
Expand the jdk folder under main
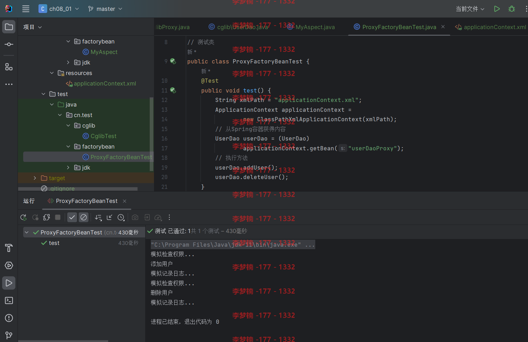pos(68,62)
